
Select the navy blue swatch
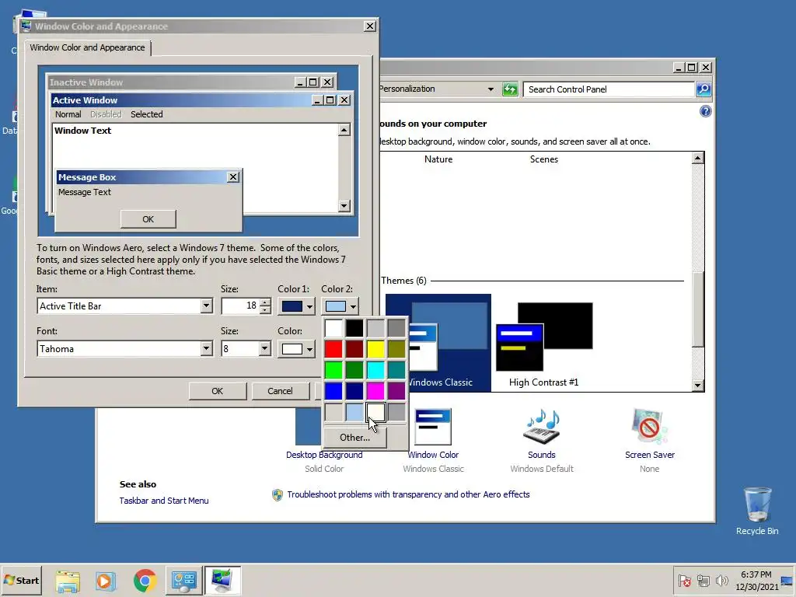(354, 391)
